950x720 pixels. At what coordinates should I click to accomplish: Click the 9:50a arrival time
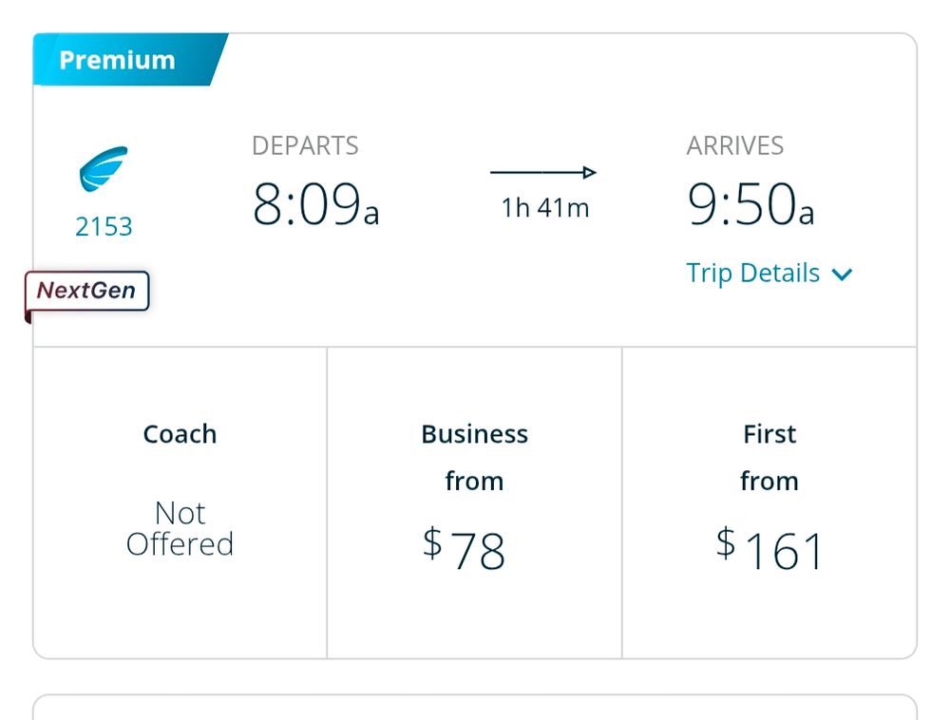pos(750,205)
